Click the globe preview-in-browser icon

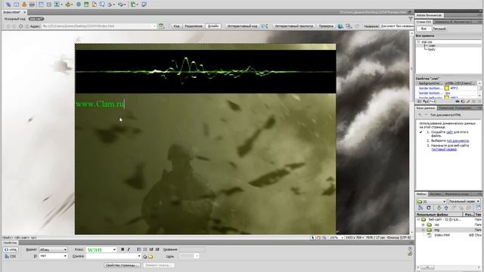pyautogui.click(x=340, y=26)
